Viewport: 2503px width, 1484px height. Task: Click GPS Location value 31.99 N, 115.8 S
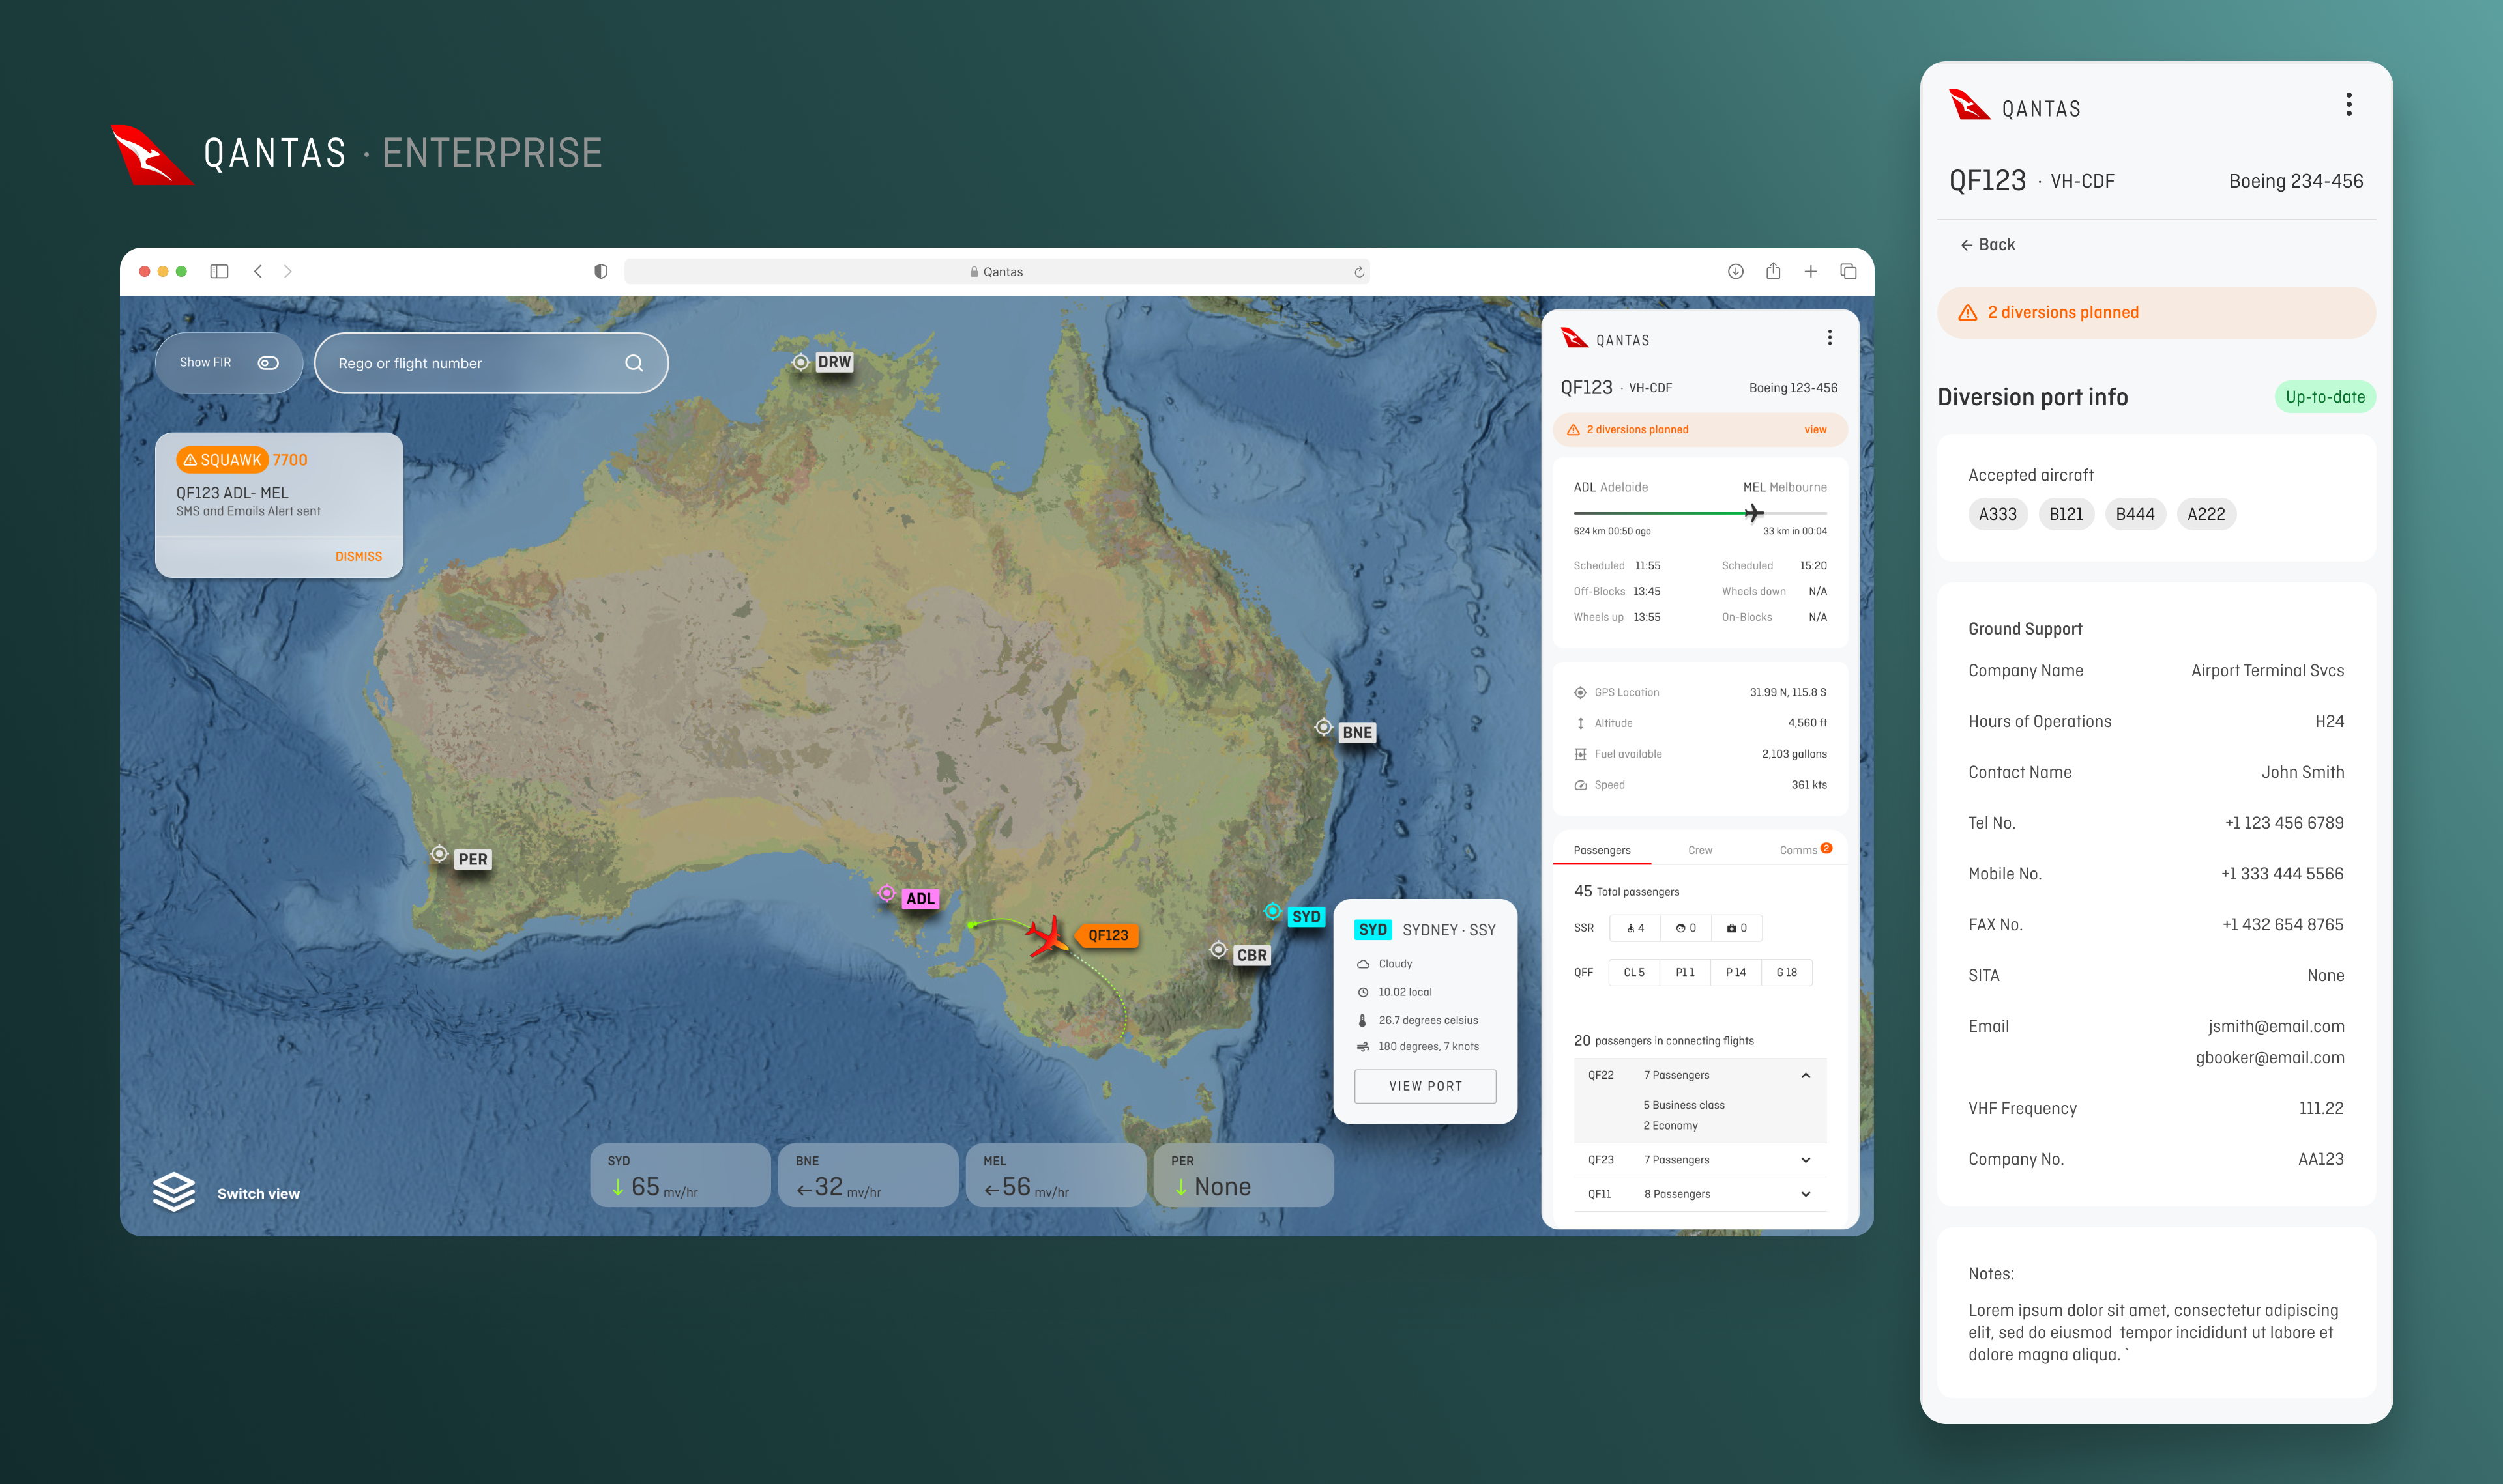tap(1788, 692)
